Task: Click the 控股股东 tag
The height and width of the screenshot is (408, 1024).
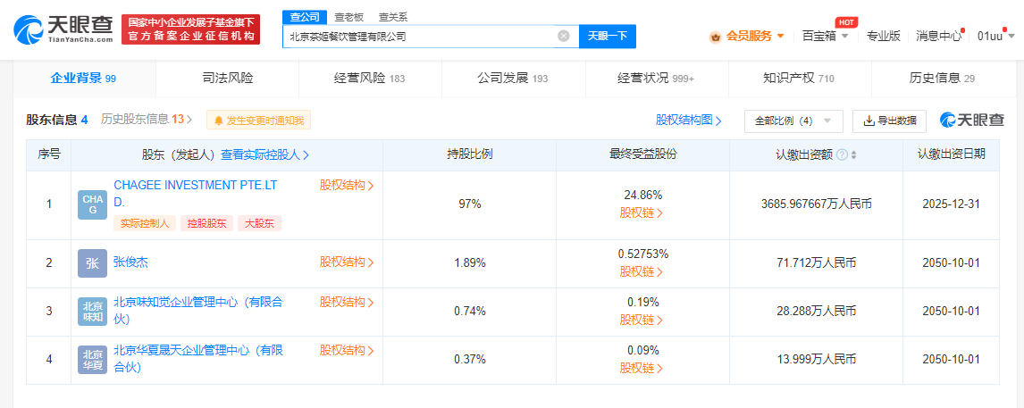Action: (206, 223)
